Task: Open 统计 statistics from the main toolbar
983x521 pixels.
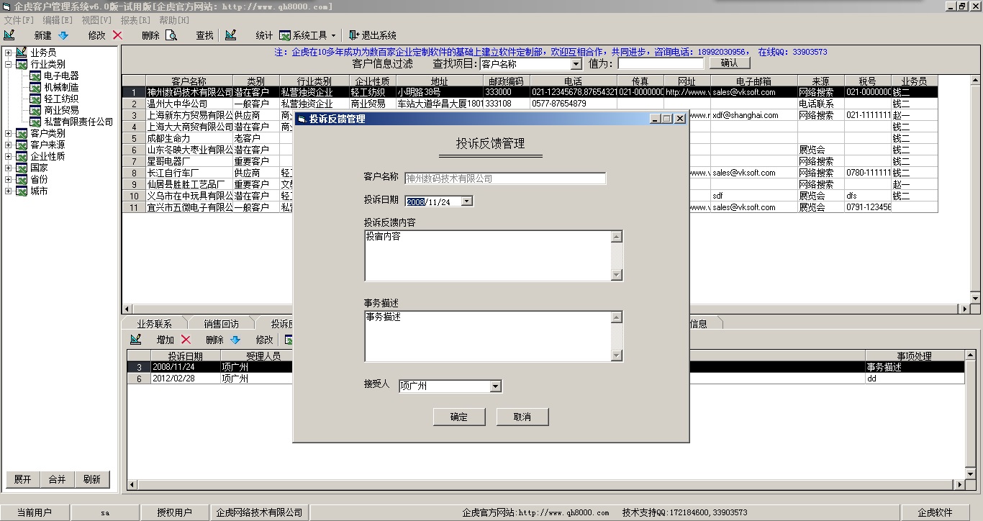Action: [x=231, y=35]
